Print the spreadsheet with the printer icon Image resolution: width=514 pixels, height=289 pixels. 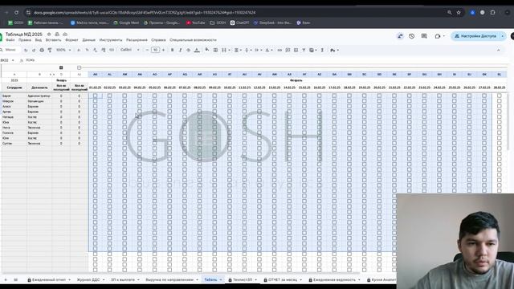42,50
